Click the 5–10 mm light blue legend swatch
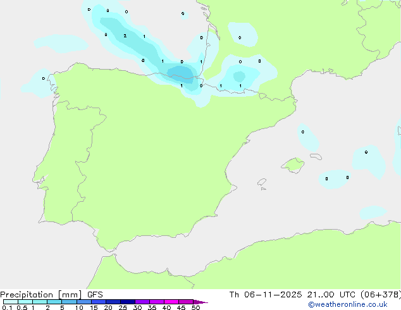Image resolution: width=401 pixels, height=310 pixels. click(69, 302)
